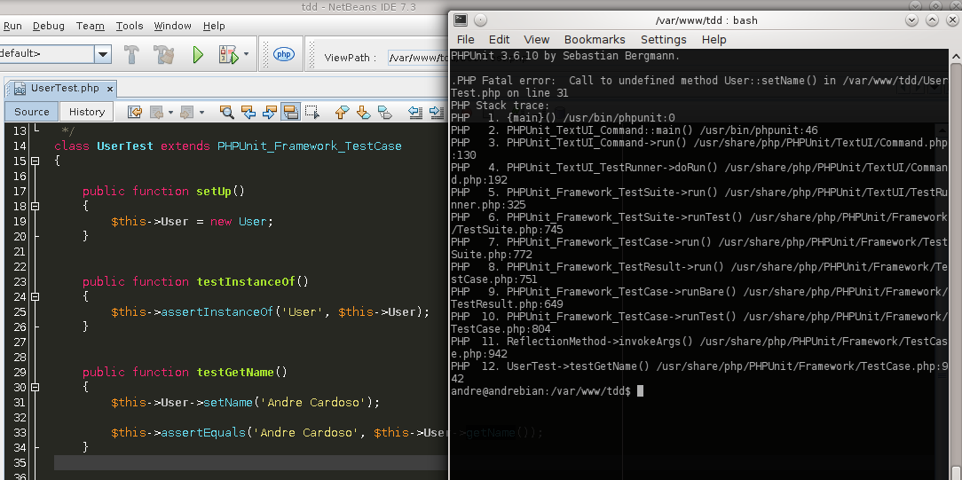Screen dimensions: 962x480
Task: Switch to History view
Action: coord(86,112)
